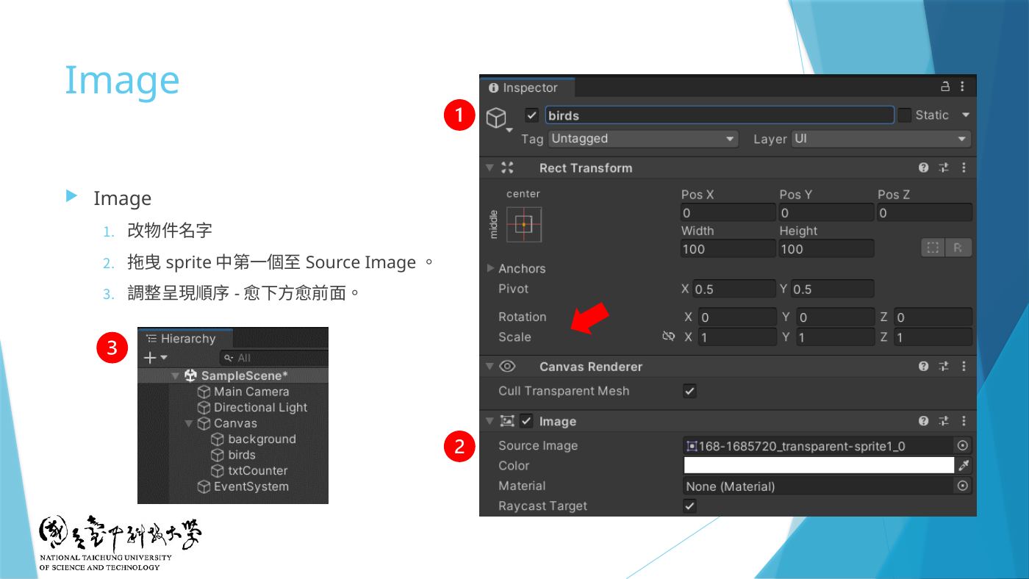The width and height of the screenshot is (1029, 579).
Task: Open the Hierarchy plus create dropdown
Action: (155, 358)
